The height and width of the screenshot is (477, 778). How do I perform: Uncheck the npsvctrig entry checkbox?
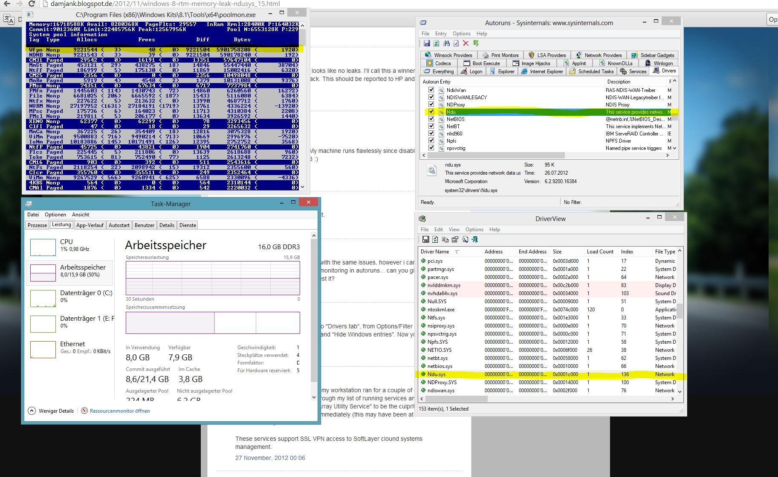431,148
